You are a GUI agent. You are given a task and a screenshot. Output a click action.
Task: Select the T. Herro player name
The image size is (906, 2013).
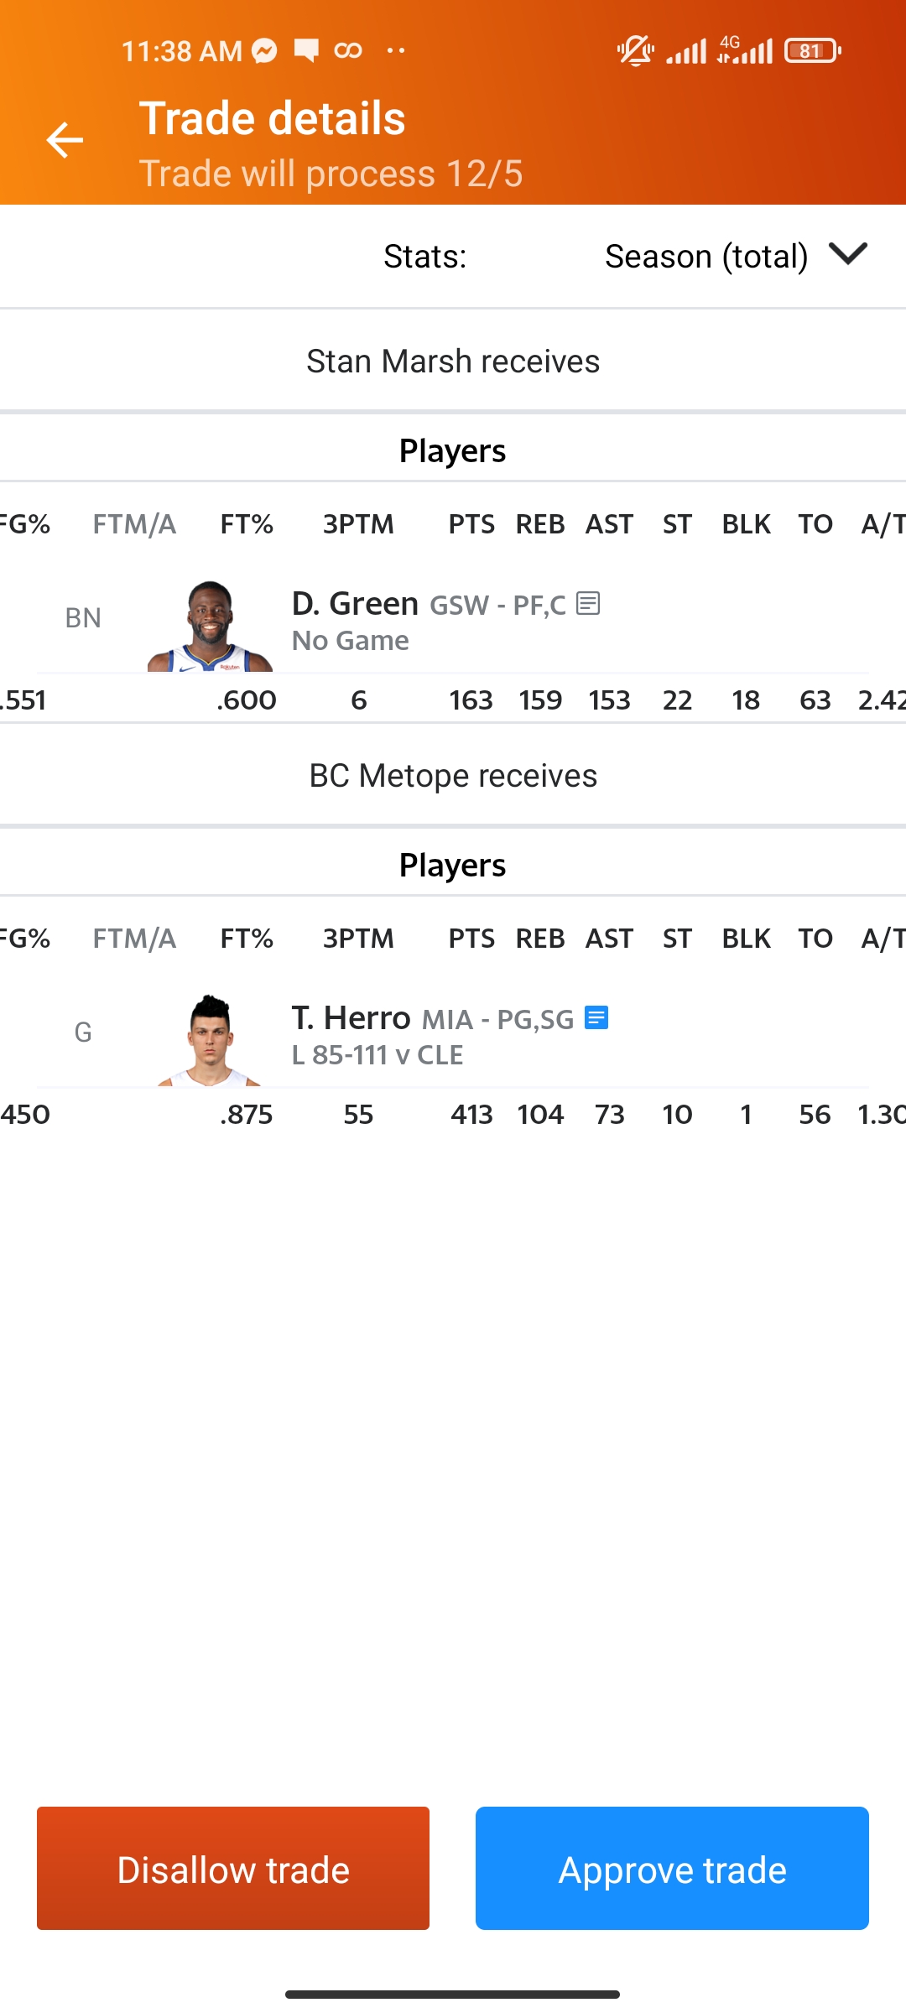tap(351, 1017)
